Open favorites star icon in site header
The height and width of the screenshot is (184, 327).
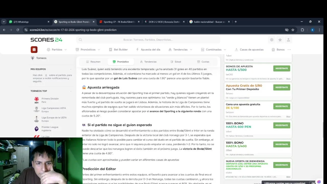coord(280,40)
